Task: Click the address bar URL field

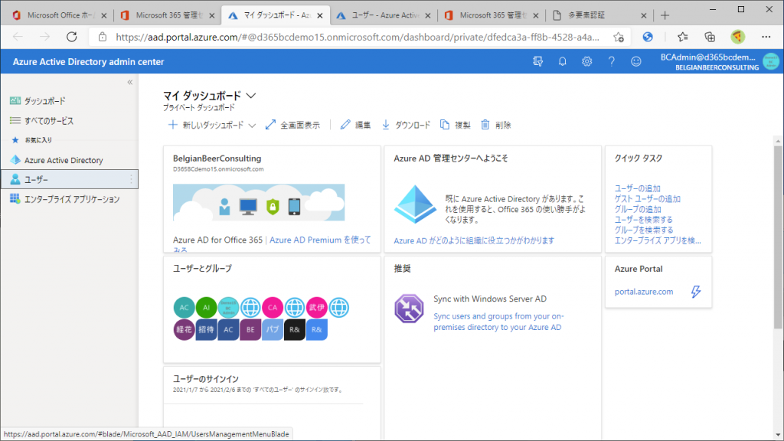Action: click(358, 37)
